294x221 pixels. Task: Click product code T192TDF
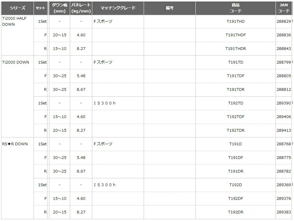235,117
